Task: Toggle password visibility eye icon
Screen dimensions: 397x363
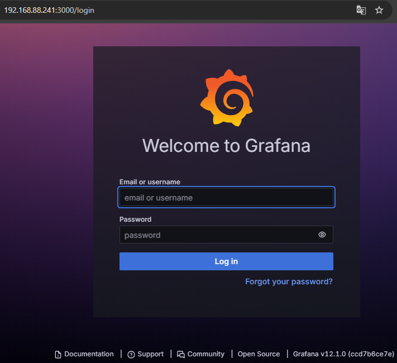Action: point(322,235)
